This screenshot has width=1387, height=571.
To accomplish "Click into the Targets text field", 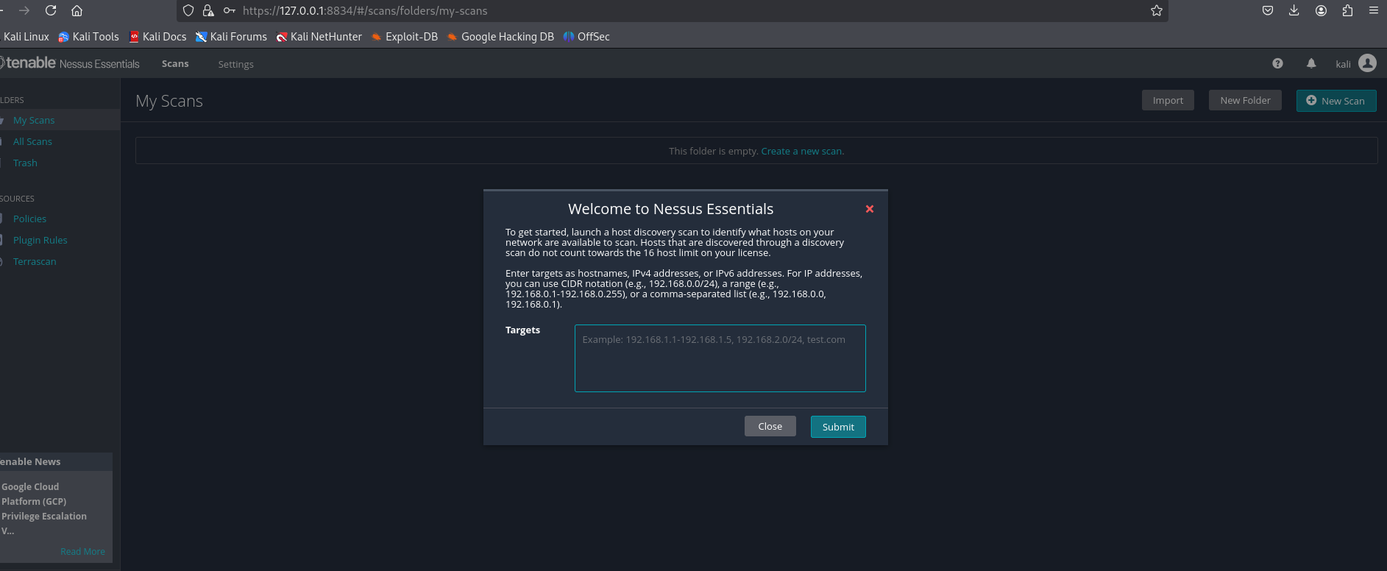I will coord(720,358).
